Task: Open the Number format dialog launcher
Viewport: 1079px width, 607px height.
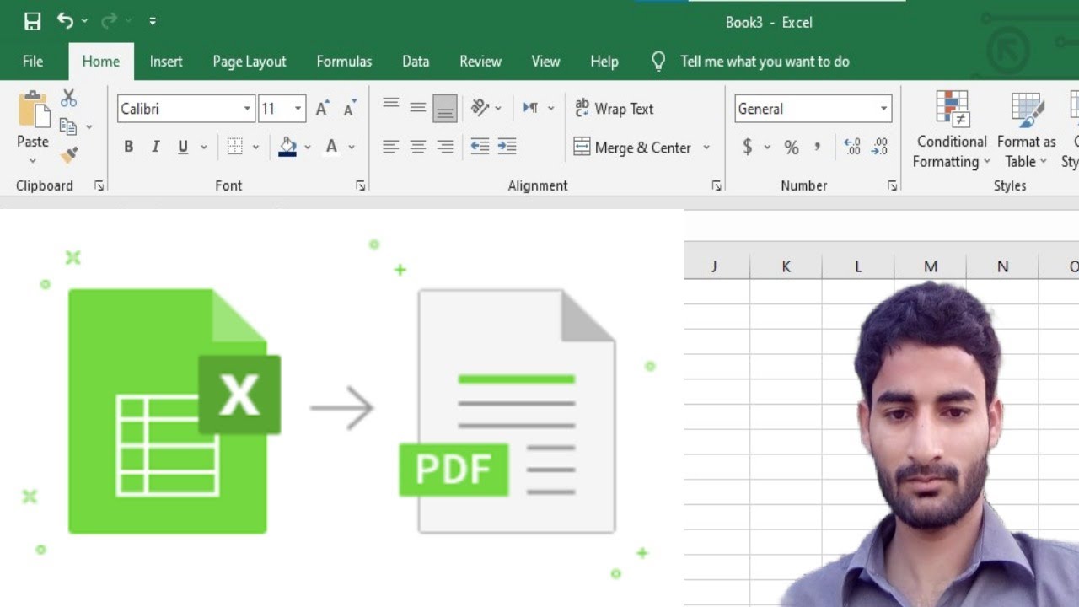Action: (x=892, y=185)
